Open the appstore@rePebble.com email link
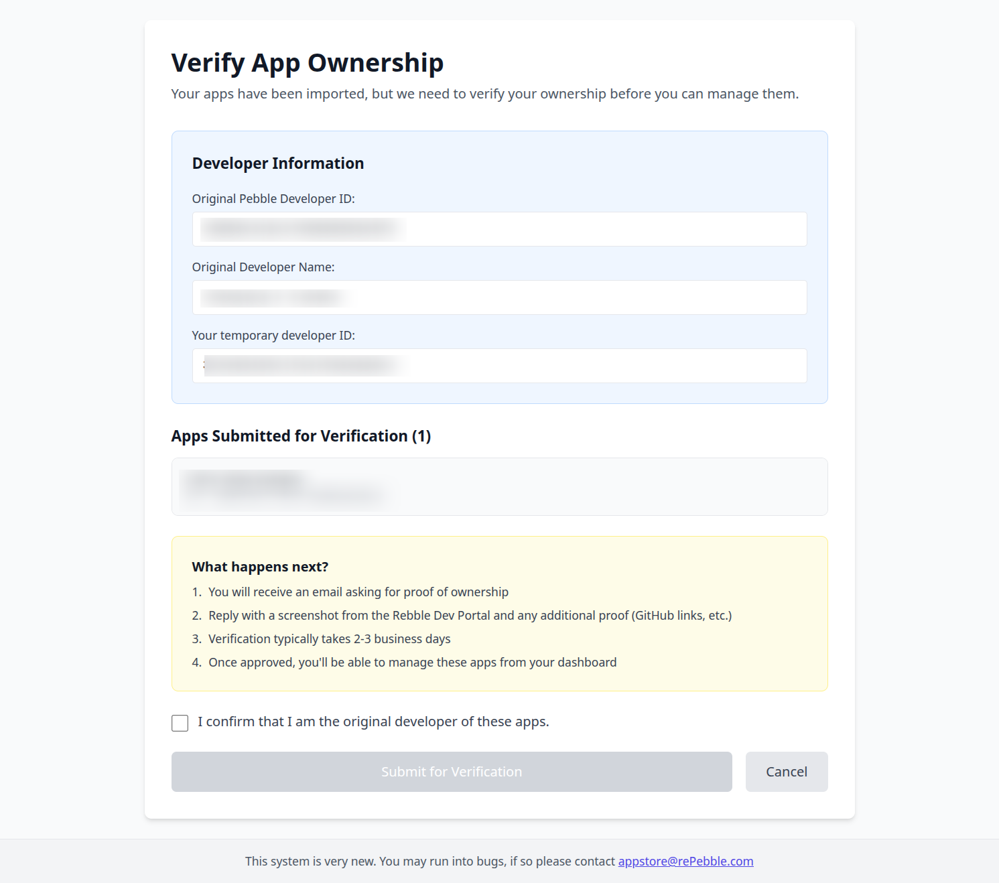The height and width of the screenshot is (883, 999). click(x=685, y=861)
